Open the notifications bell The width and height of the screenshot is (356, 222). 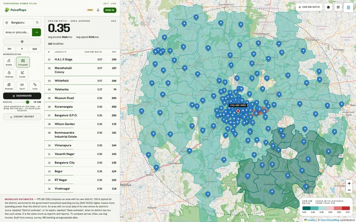(98, 10)
